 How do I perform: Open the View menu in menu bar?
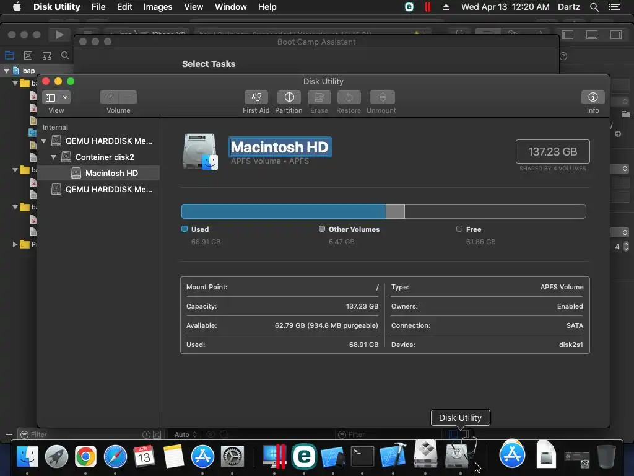(x=193, y=7)
